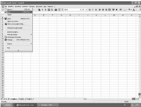
Task: Toggle Italic with the C button
Action: coord(93,10)
